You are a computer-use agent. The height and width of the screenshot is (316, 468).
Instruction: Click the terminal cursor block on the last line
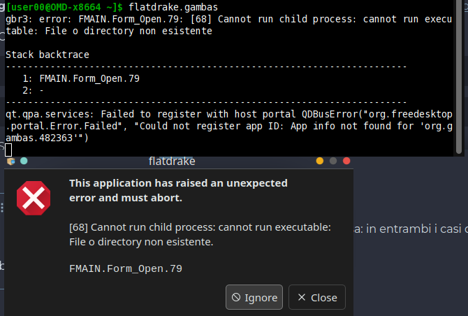click(x=9, y=150)
